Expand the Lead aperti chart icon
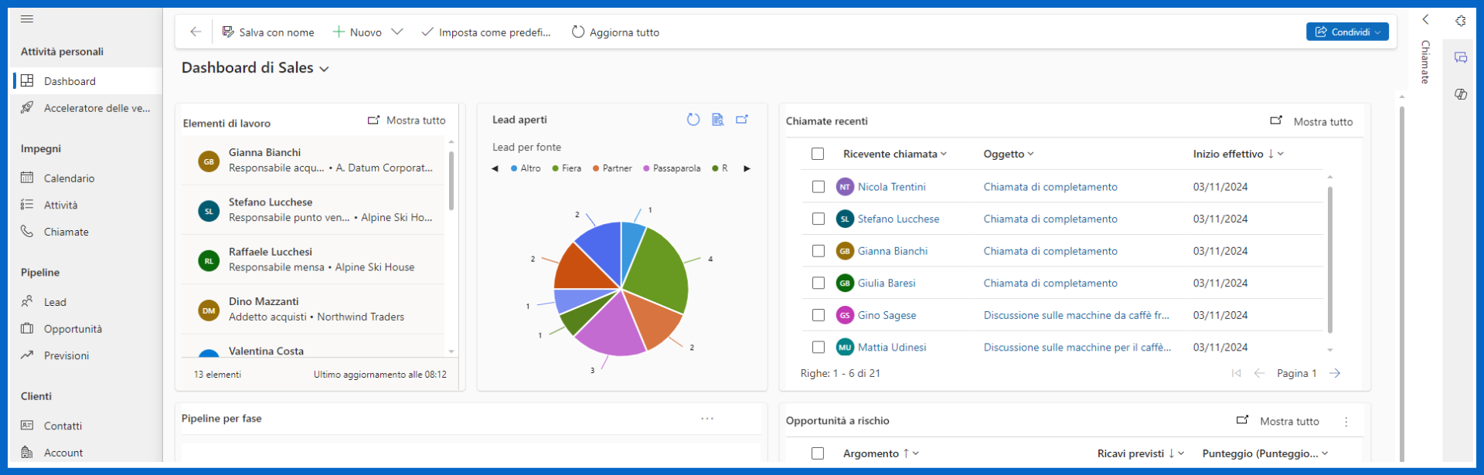The height and width of the screenshot is (475, 1484). coord(742,120)
